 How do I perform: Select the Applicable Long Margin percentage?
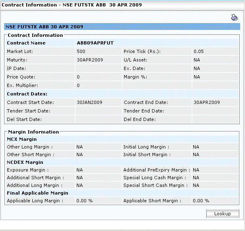click(x=84, y=201)
